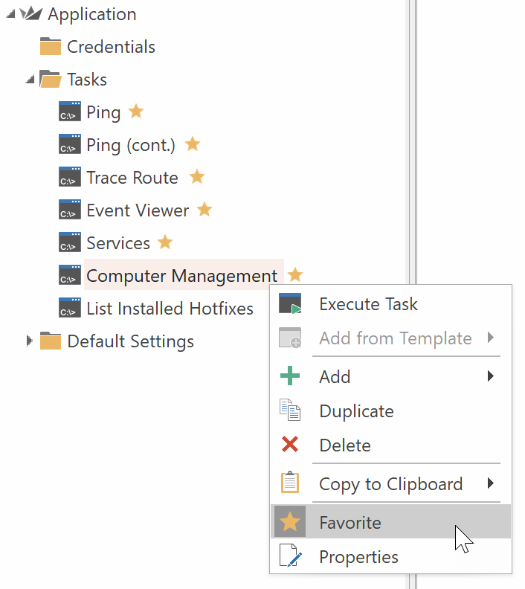This screenshot has width=525, height=589.
Task: Click the red X Delete icon
Action: 290,445
